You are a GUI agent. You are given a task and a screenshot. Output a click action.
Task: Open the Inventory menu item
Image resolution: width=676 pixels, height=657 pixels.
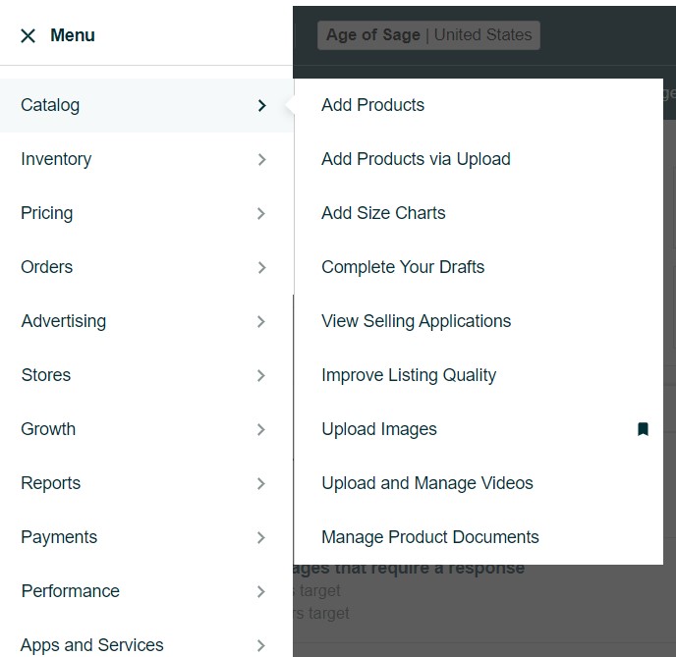pos(146,159)
